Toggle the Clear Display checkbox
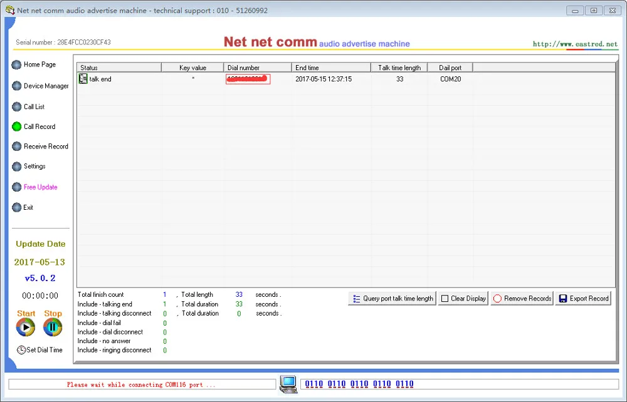 [x=445, y=299]
